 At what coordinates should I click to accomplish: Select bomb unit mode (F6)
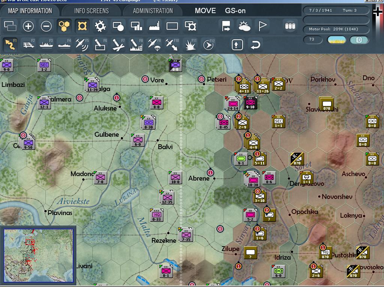100,45
